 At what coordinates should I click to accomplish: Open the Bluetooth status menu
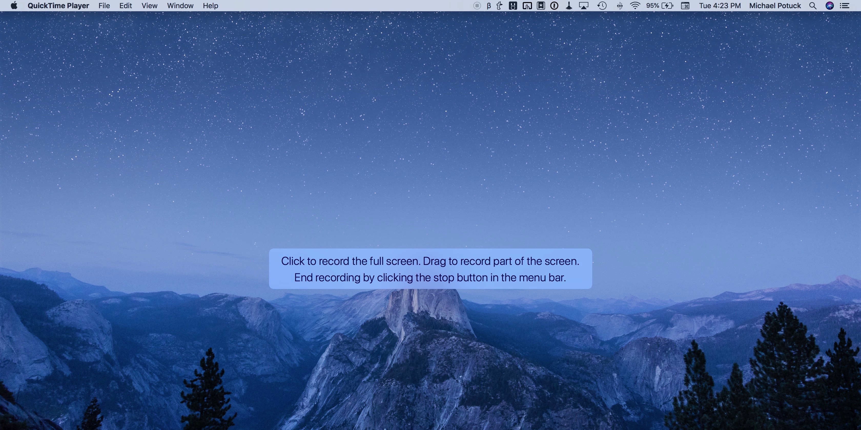(619, 6)
